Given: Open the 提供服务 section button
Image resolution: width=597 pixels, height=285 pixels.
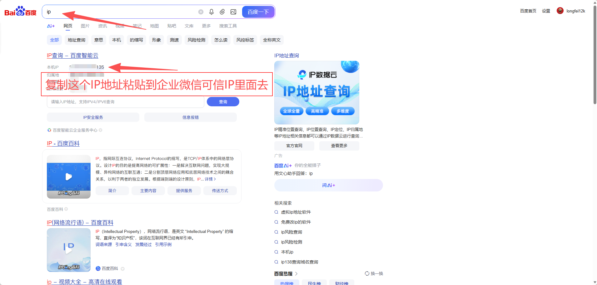Looking at the screenshot, I should click(x=184, y=191).
